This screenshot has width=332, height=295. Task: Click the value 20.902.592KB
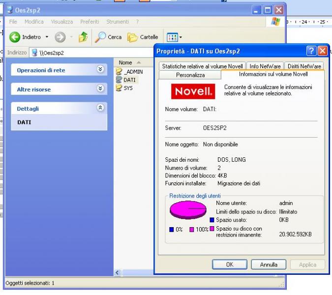295,234
